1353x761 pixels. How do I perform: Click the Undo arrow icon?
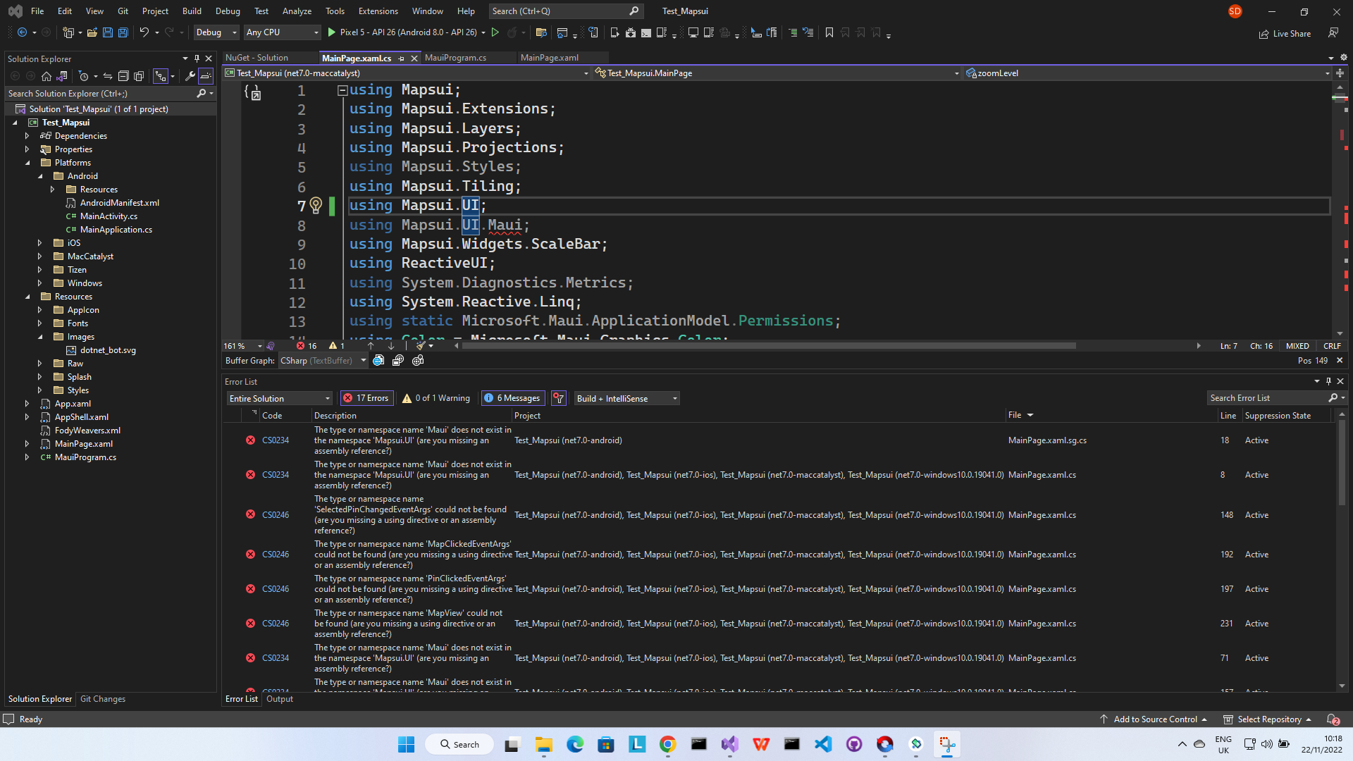pos(144,32)
